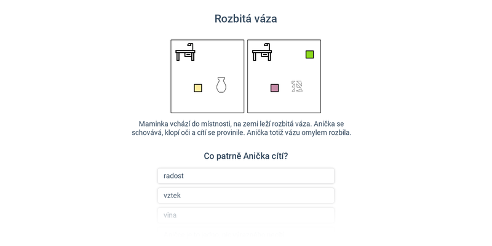Select the pink square character
492x246 pixels.
point(274,88)
